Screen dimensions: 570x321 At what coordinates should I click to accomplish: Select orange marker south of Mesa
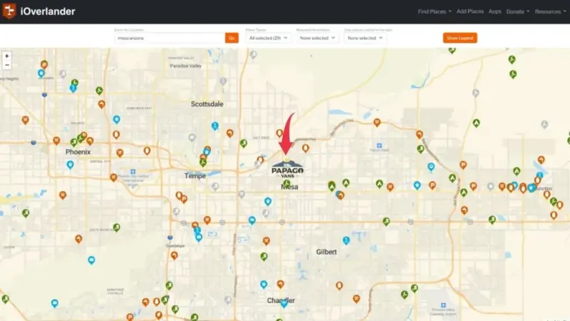pos(266,241)
